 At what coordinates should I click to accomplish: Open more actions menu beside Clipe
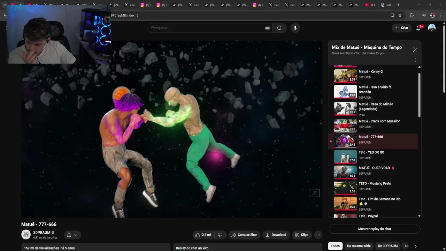318,235
